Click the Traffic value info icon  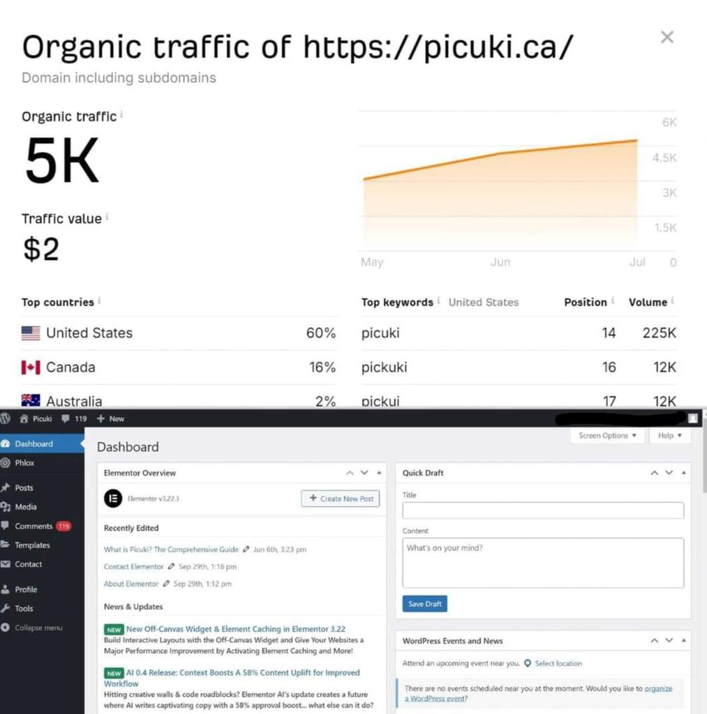pos(107,217)
